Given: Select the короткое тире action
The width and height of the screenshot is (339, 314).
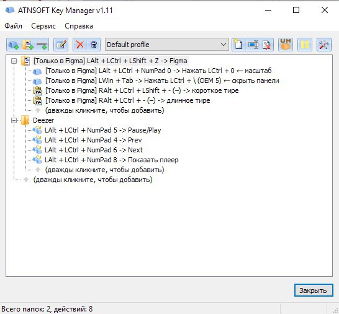Looking at the screenshot, I should click(142, 90).
